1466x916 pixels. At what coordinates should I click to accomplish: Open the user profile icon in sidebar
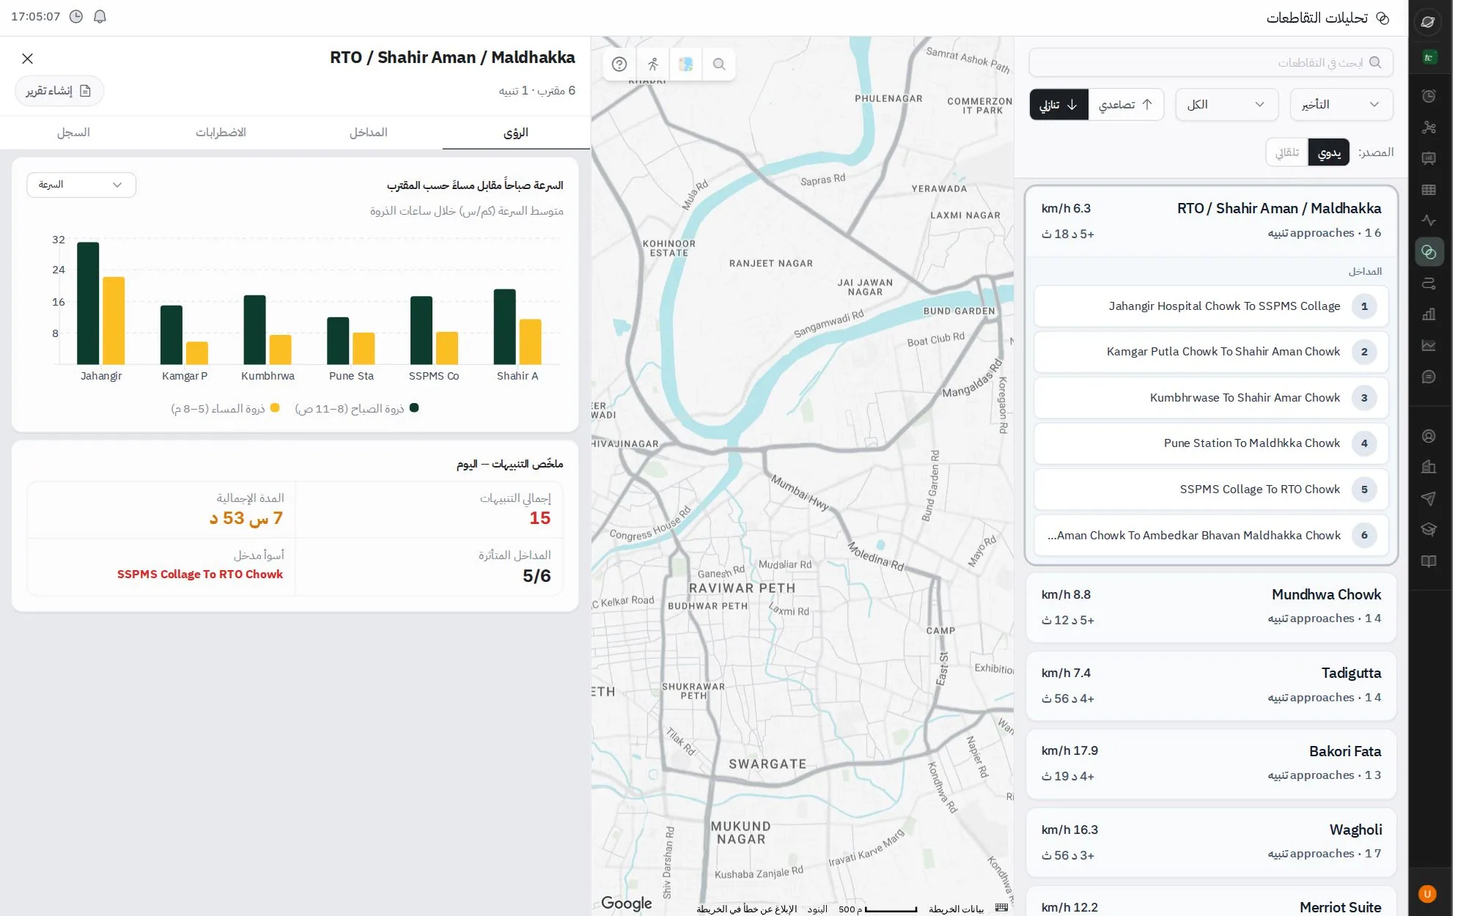point(1428,436)
